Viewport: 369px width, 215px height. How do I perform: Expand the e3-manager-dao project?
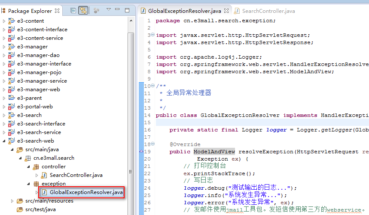tap(4, 55)
